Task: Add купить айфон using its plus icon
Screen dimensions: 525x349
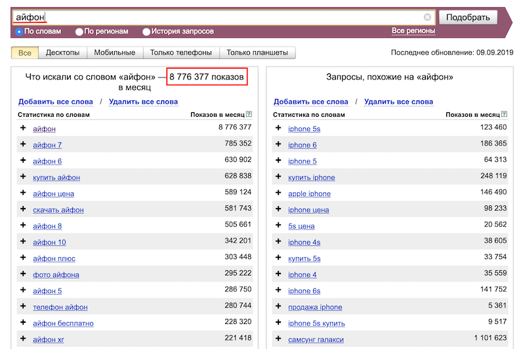Action: click(x=23, y=177)
